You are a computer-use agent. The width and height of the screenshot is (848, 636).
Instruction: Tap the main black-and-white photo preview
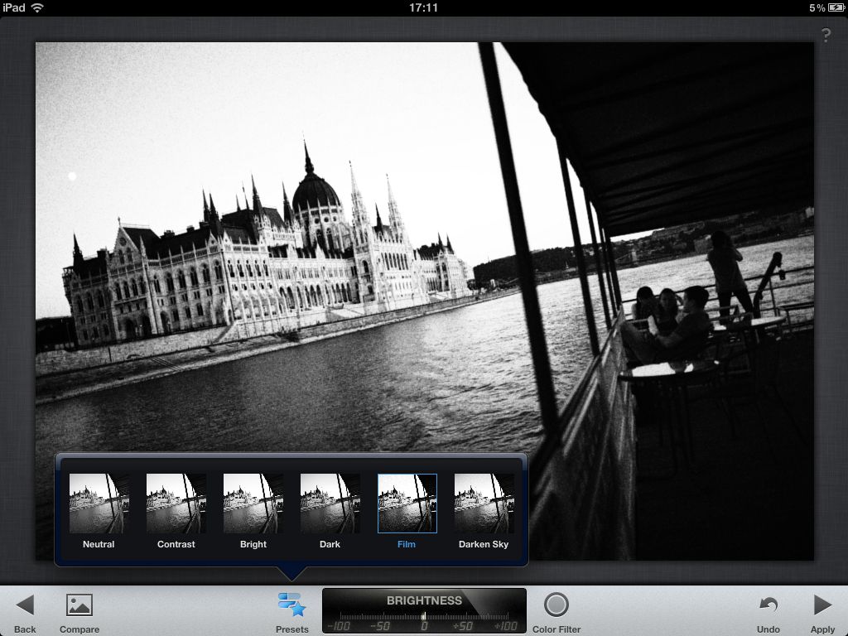click(x=424, y=248)
